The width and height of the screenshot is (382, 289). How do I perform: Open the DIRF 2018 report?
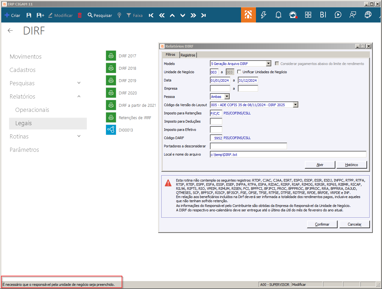tap(121, 68)
